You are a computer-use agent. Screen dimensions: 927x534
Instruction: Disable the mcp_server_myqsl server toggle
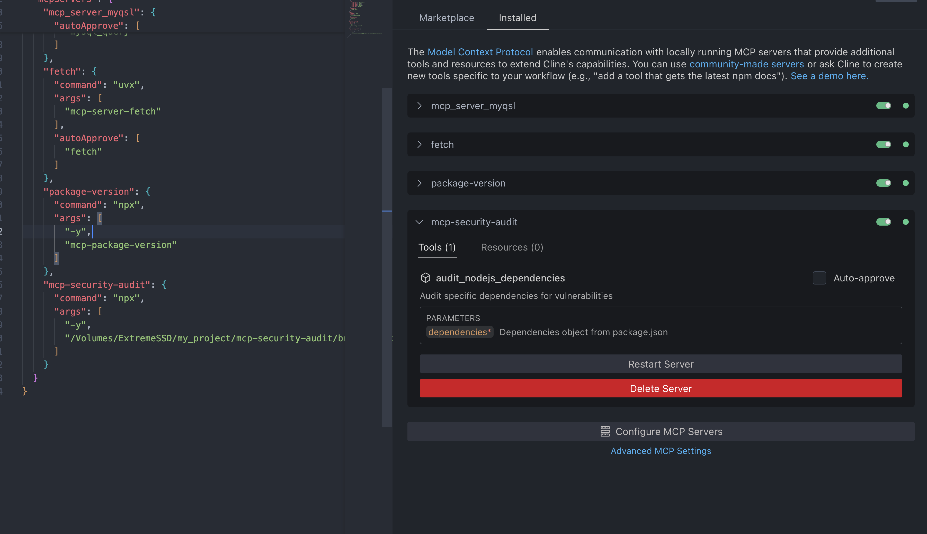tap(883, 106)
